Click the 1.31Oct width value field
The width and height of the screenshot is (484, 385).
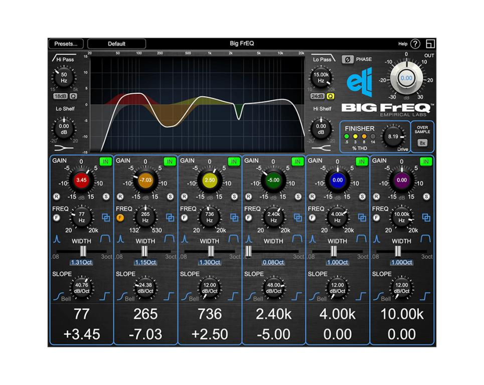coord(81,263)
